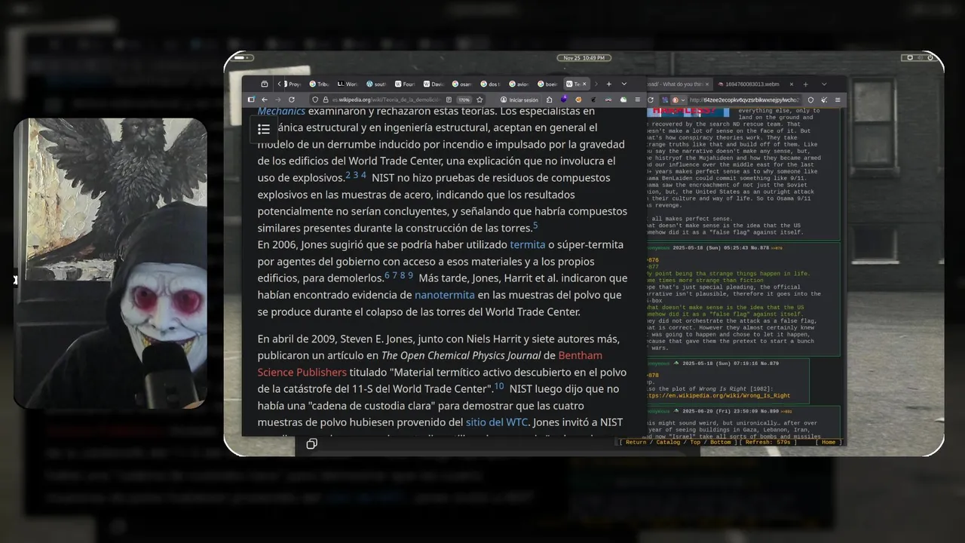The height and width of the screenshot is (543, 965).
Task: Follow the termita link
Action: click(528, 244)
